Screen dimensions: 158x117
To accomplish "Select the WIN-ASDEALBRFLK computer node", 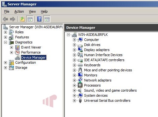I will pos(93,35).
